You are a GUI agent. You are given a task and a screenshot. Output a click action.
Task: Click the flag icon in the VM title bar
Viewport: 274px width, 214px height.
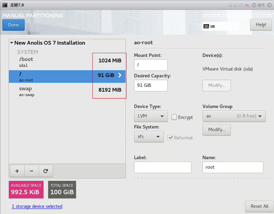pyautogui.click(x=247, y=5)
